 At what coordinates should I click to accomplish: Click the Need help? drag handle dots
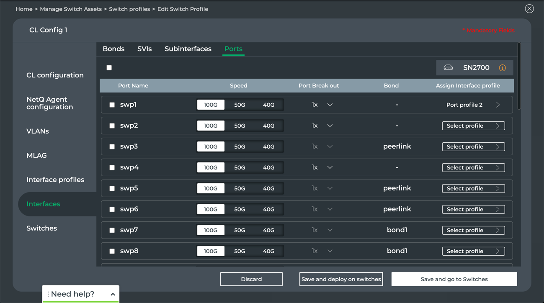[x=48, y=294]
